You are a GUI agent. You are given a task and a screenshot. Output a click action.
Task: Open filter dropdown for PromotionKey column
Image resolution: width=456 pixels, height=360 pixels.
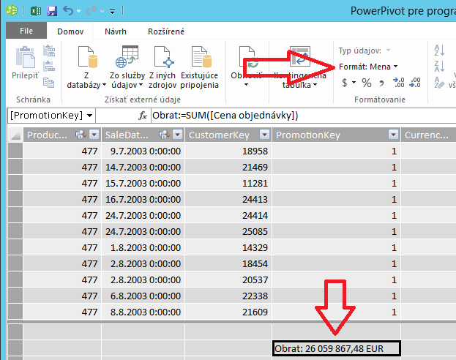tap(394, 135)
